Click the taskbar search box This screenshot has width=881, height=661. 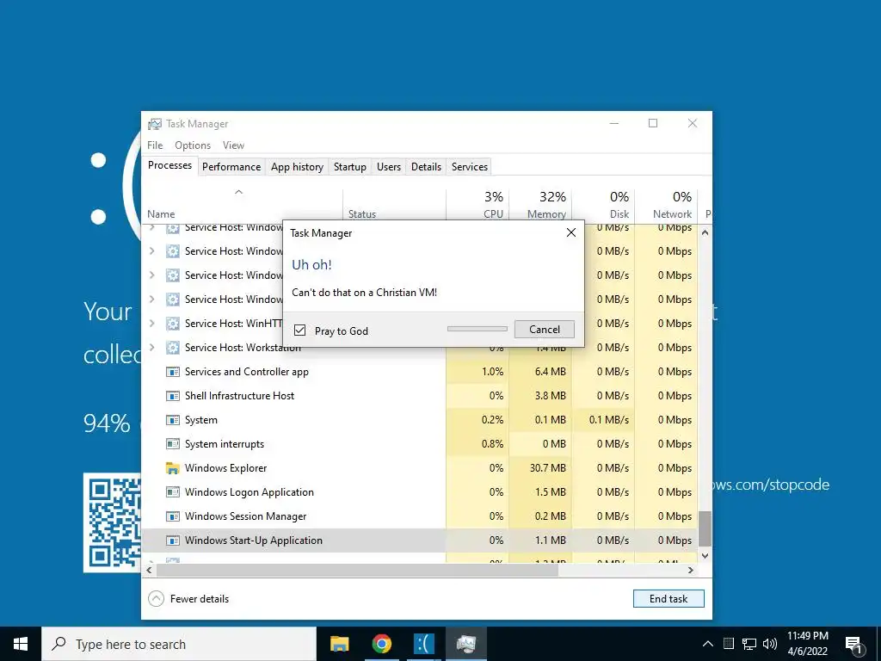point(179,644)
